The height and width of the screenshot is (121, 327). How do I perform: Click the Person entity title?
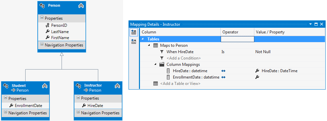coord(54,6)
